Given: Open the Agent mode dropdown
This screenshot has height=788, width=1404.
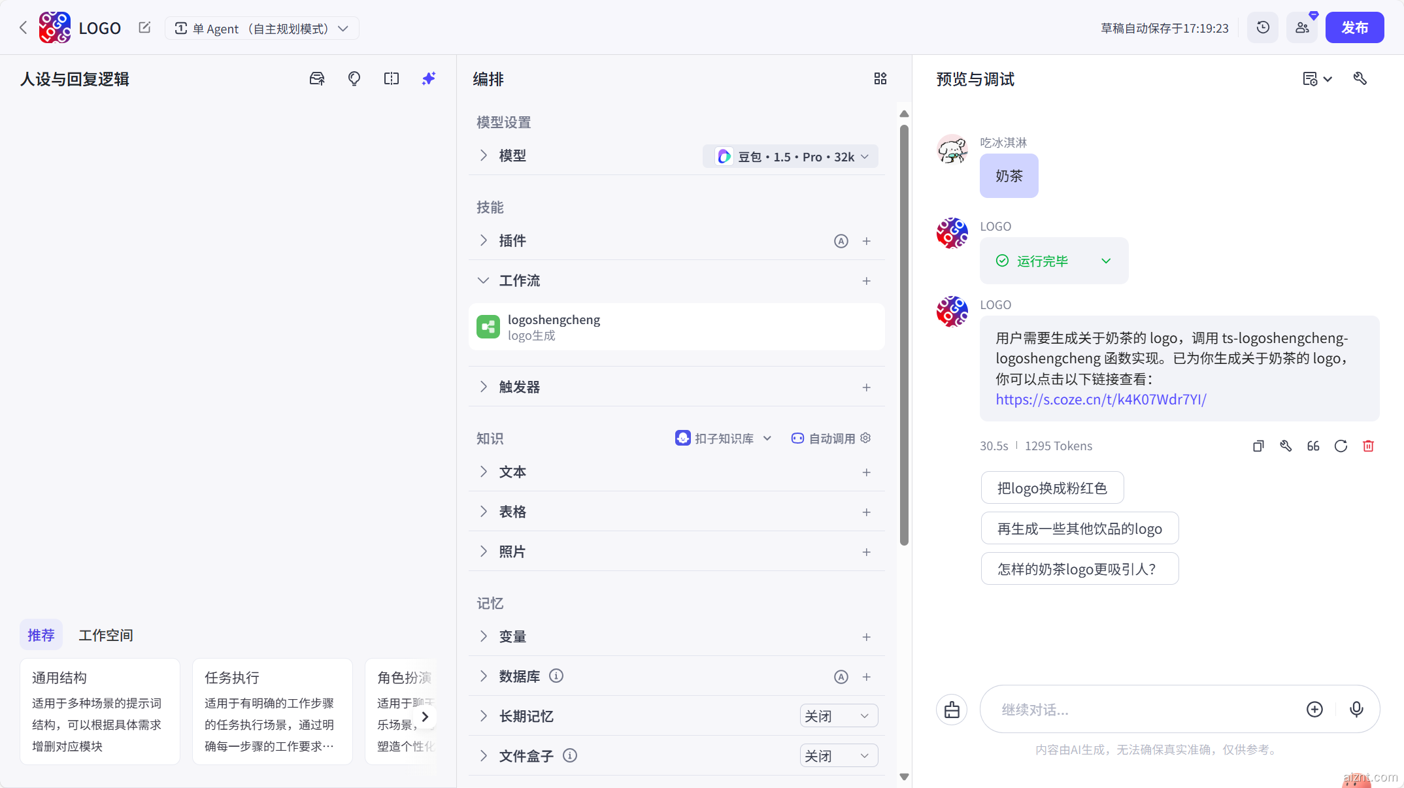Looking at the screenshot, I should click(262, 28).
